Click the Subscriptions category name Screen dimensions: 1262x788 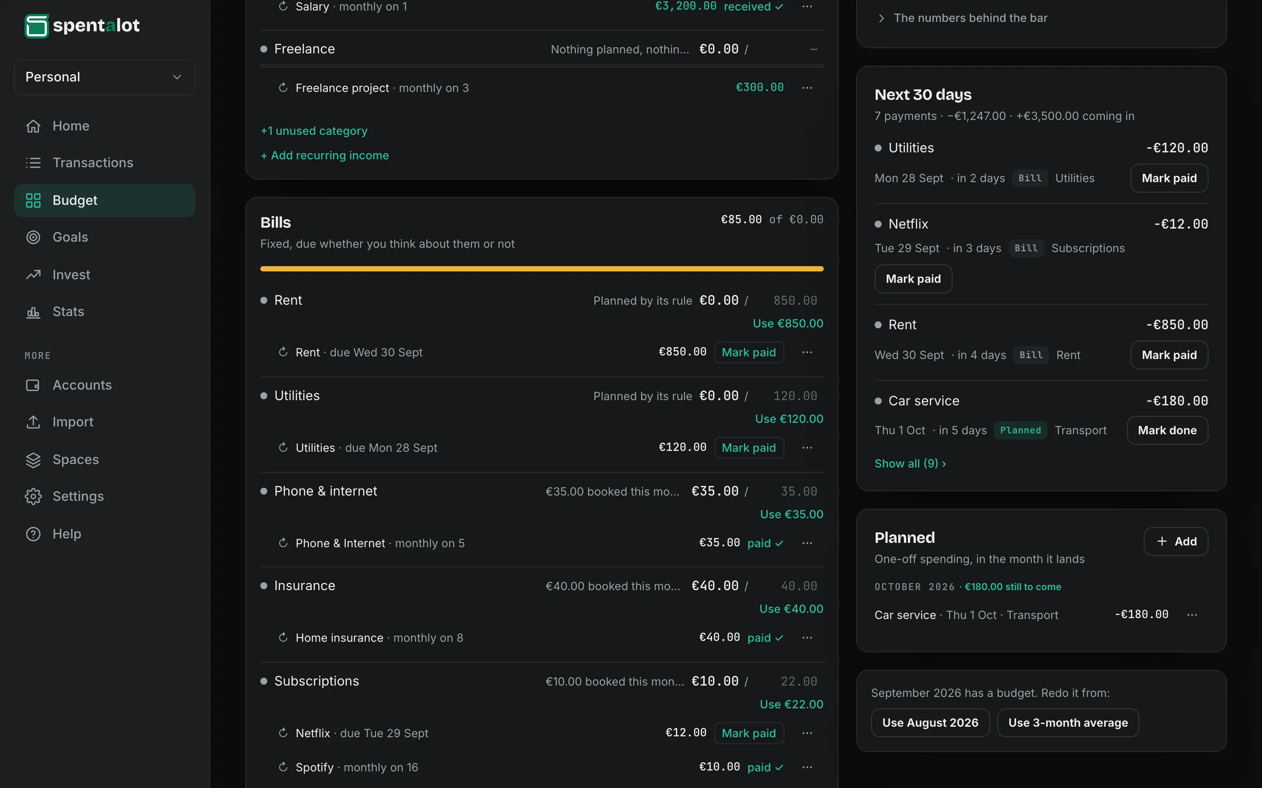pyautogui.click(x=316, y=681)
